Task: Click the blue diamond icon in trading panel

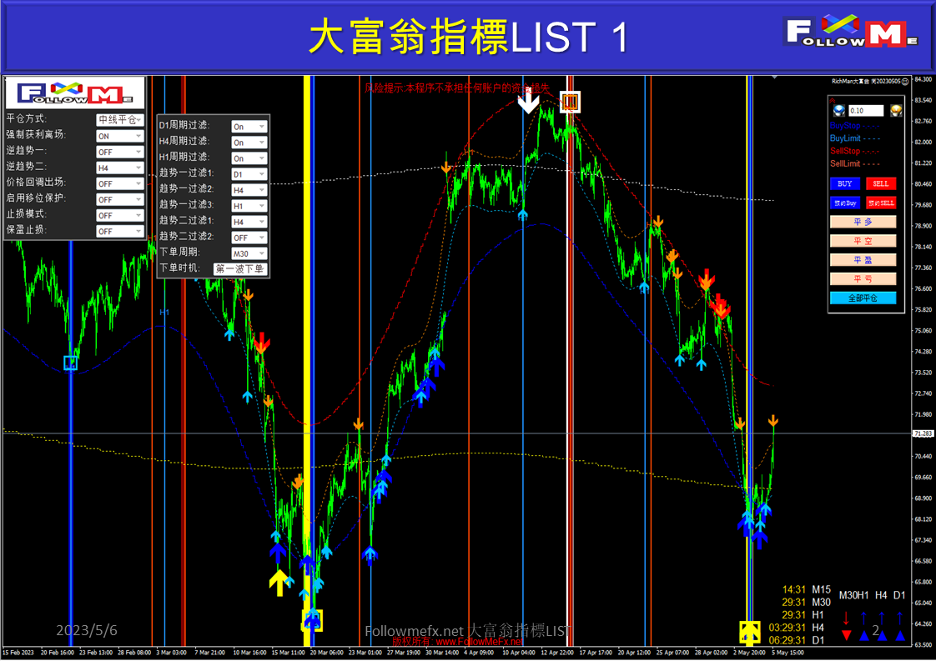Action: click(x=839, y=109)
